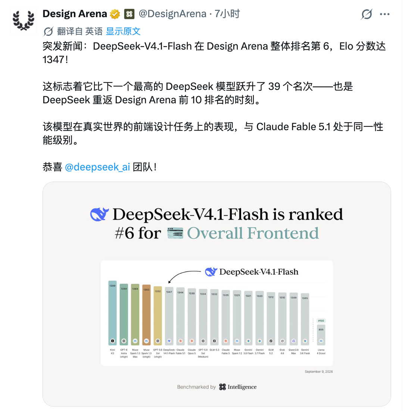418x411 pixels.
Task: Click the square affiliate badge next to name
Action: (x=129, y=14)
